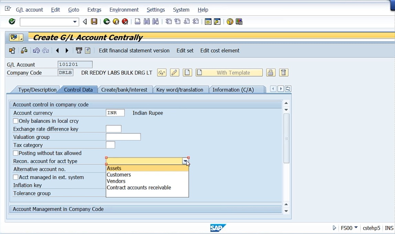Click the Find binoculars icon
This screenshot has height=234, width=395.
pos(146,22)
